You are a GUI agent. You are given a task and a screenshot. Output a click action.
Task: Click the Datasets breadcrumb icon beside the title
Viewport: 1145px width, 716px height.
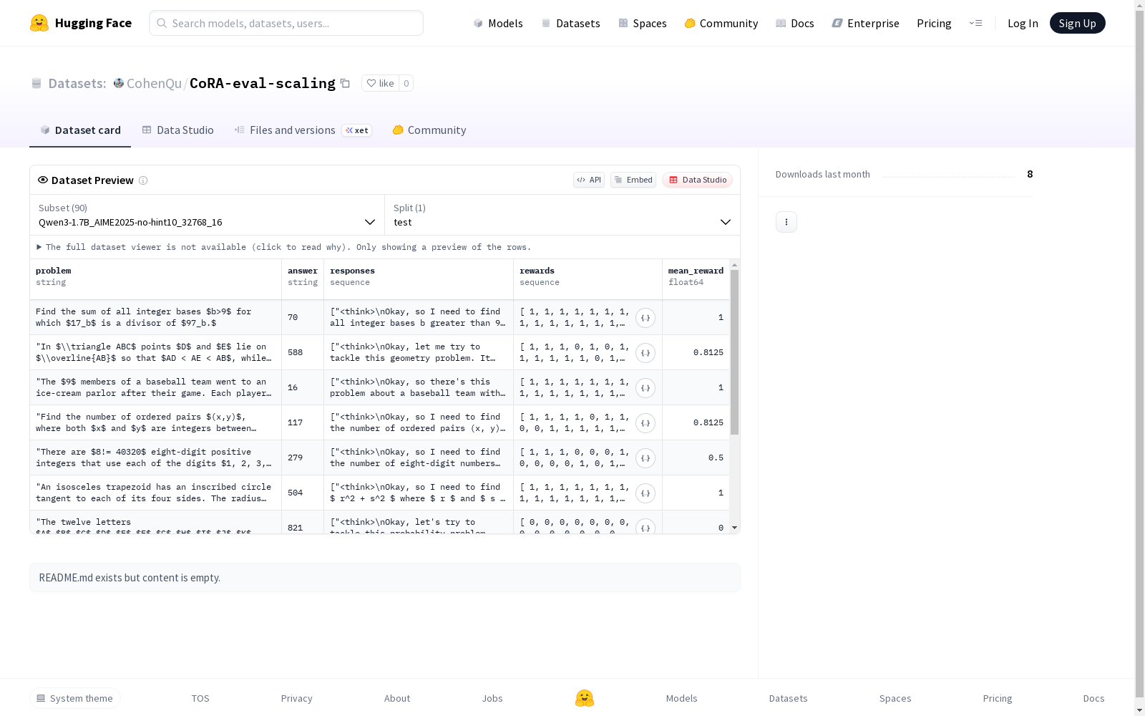pos(36,83)
